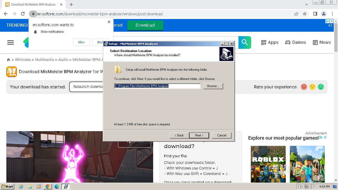
Task: Open the Audio breadcrumb link
Action: pyautogui.click(x=63, y=60)
